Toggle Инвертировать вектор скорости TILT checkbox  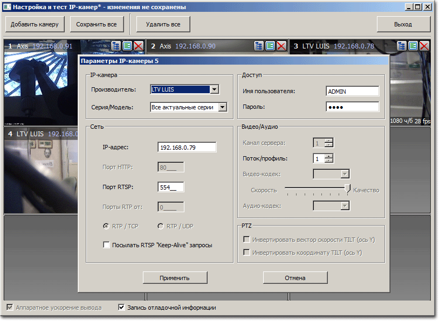click(x=246, y=240)
